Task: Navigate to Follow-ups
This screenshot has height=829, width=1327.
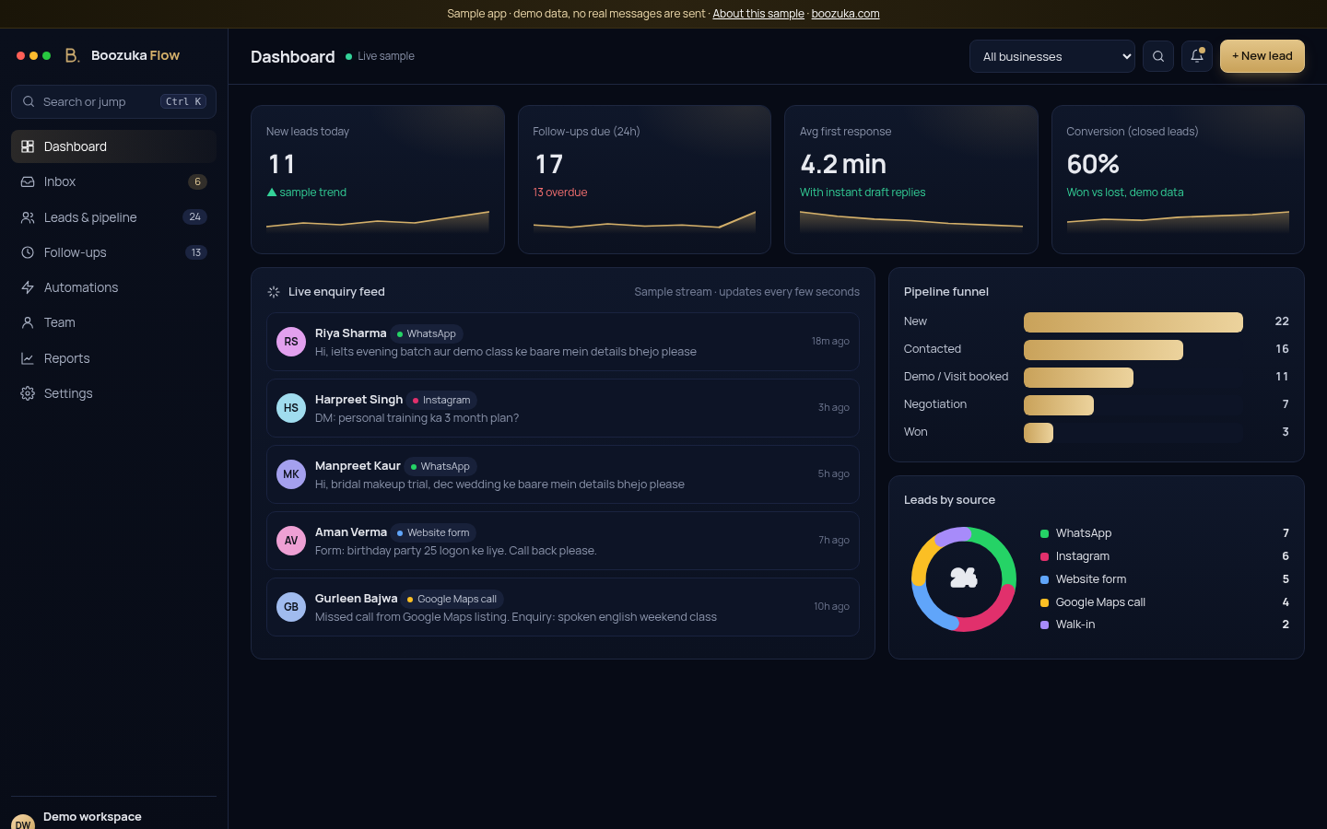Action: click(113, 252)
